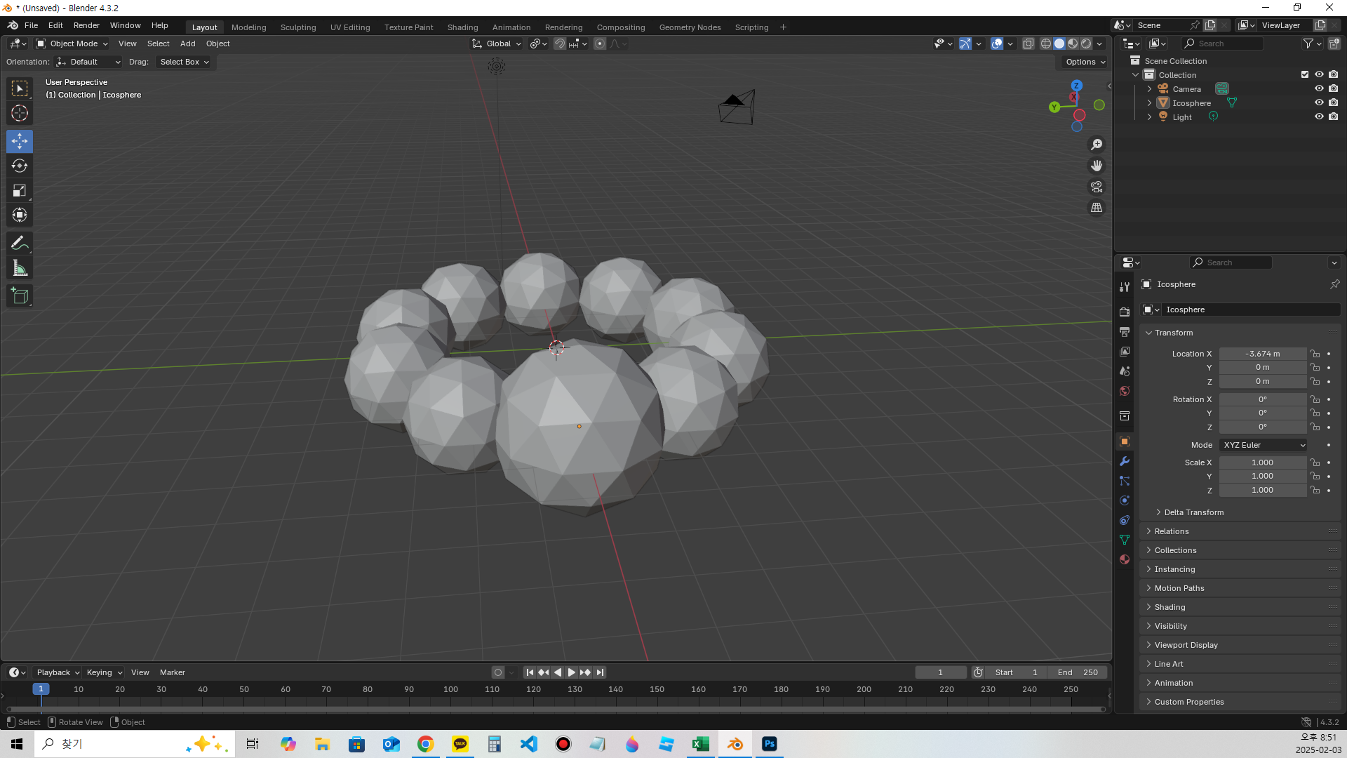Click the Keying button
The image size is (1347, 758).
104,672
